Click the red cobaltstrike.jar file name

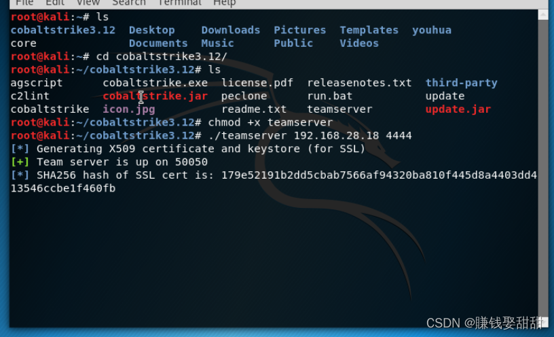[155, 96]
